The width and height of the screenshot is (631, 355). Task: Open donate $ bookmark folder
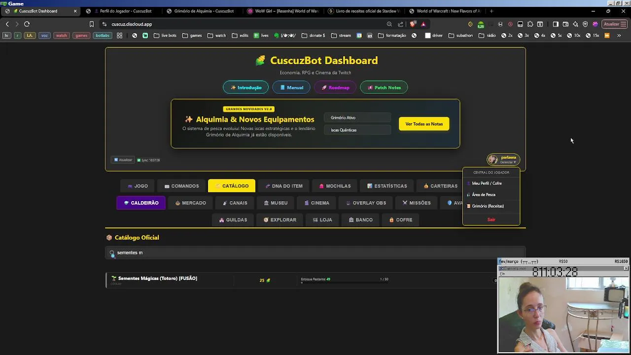pyautogui.click(x=313, y=35)
